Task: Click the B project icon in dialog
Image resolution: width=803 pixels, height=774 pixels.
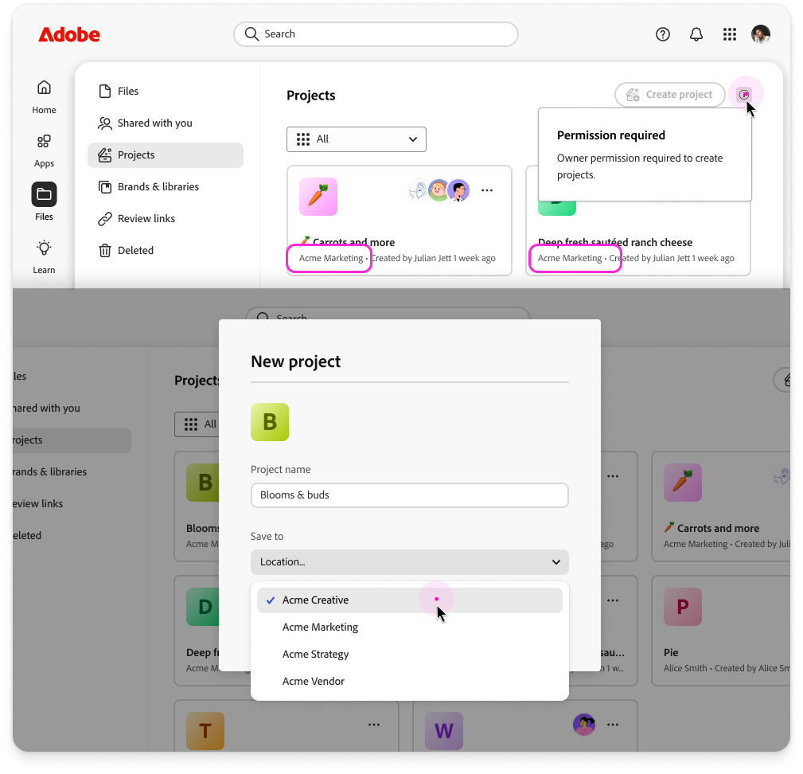Action: tap(269, 422)
